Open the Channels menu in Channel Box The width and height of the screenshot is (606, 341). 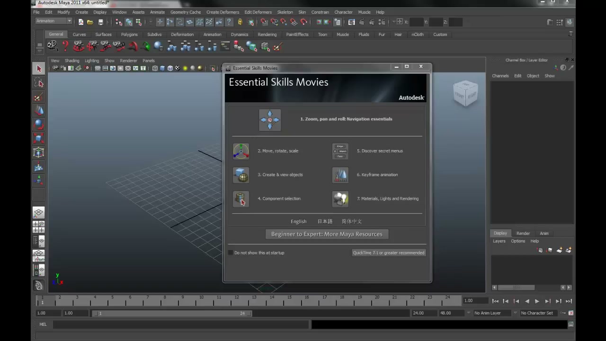pyautogui.click(x=500, y=76)
